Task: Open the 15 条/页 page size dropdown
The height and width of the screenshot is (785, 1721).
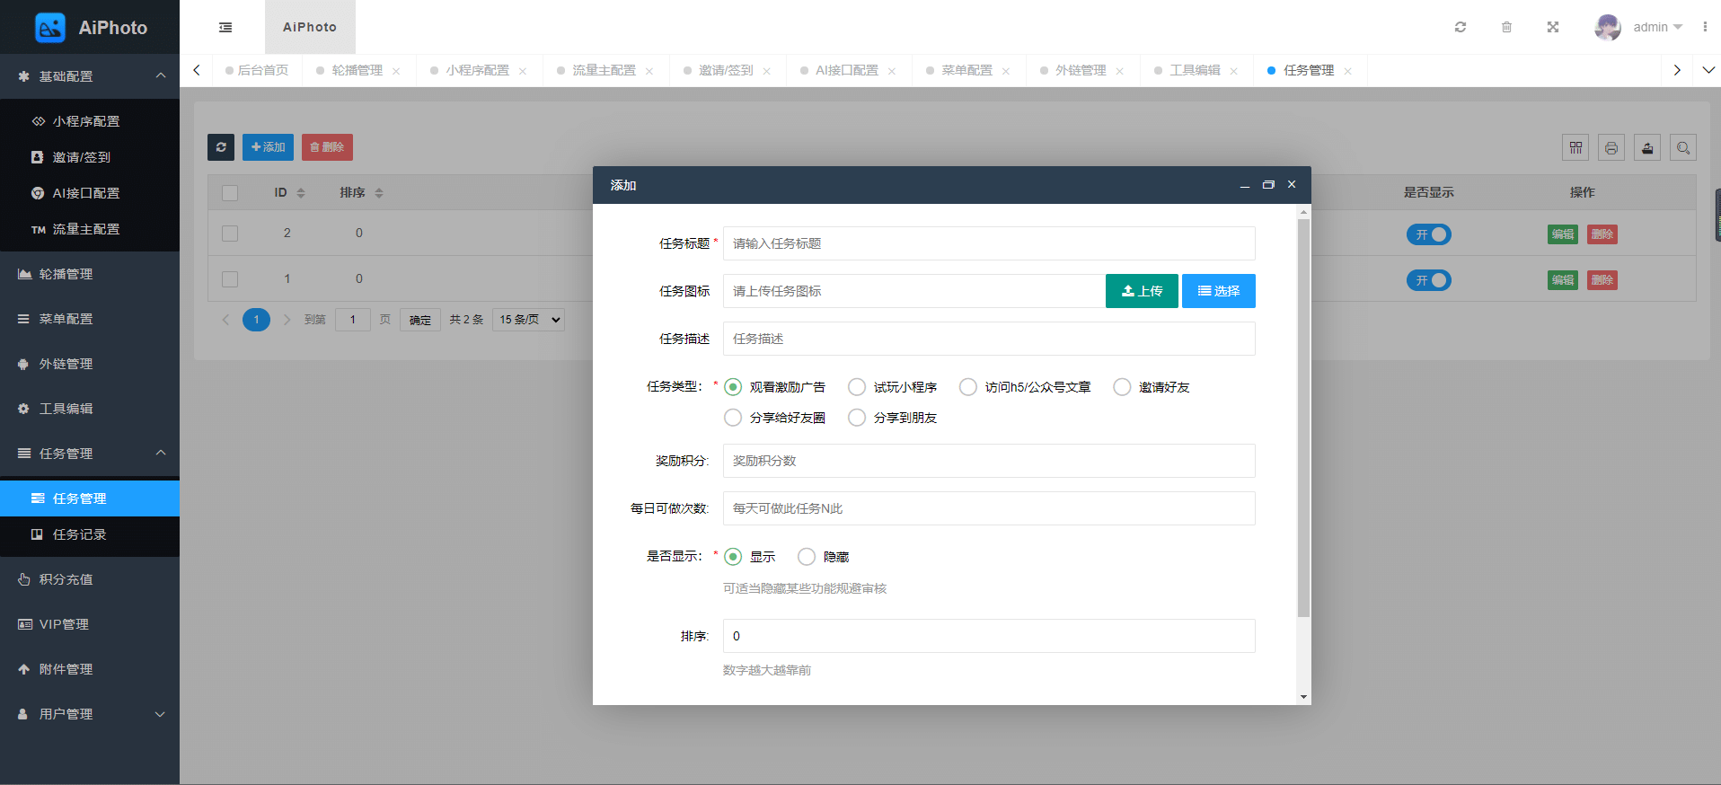Action: [528, 320]
